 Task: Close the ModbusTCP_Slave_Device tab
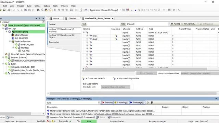click(x=113, y=18)
